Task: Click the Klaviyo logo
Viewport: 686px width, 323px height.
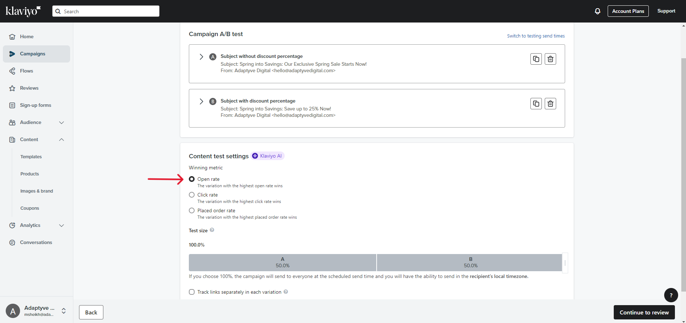Action: (23, 11)
